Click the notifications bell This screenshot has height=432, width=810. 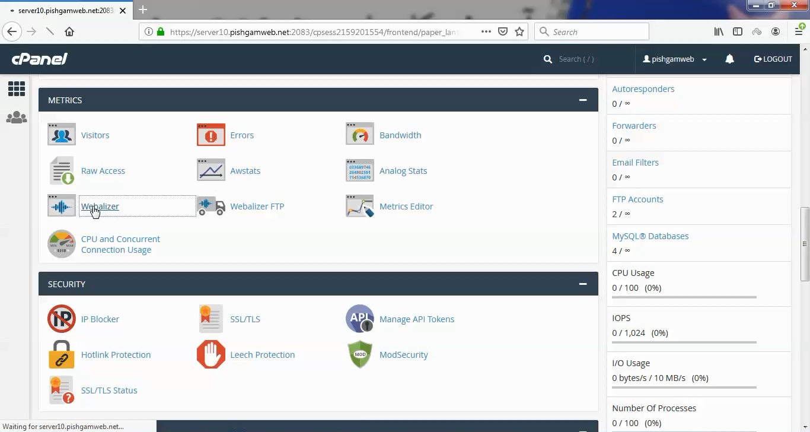click(729, 59)
